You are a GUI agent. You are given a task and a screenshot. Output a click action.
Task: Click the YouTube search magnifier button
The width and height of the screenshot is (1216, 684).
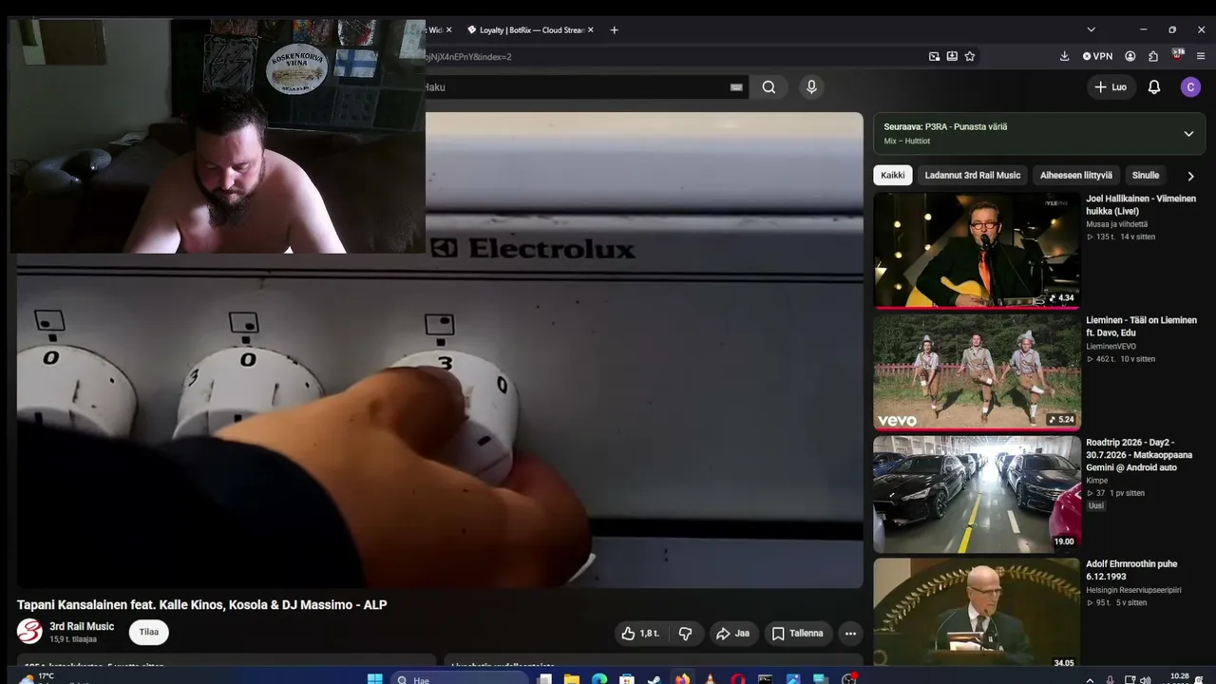pyautogui.click(x=769, y=87)
